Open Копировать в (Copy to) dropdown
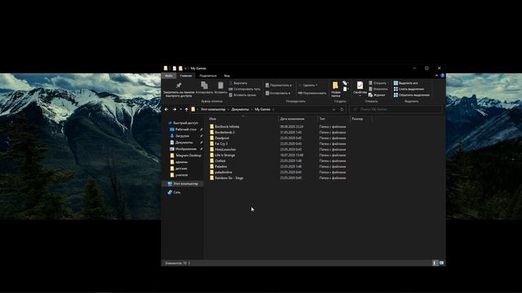Image resolution: width=522 pixels, height=293 pixels. (278, 93)
